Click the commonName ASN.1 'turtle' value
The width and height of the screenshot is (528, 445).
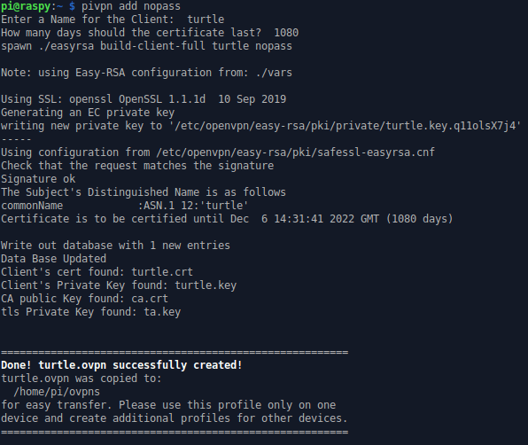[x=227, y=206]
